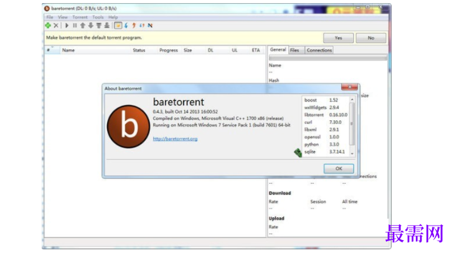Open the Tools menu
455x253 pixels.
click(98, 17)
